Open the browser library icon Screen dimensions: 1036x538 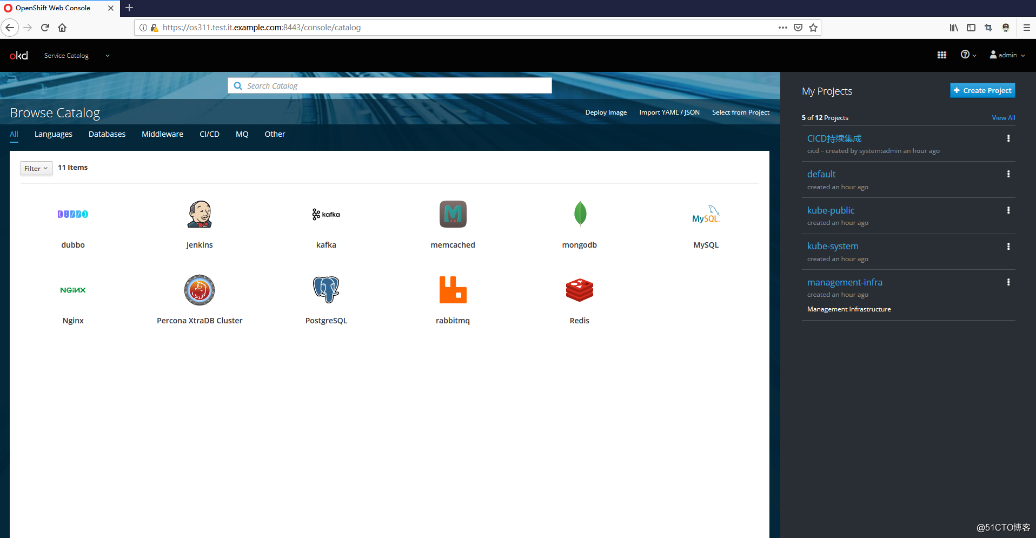(954, 28)
